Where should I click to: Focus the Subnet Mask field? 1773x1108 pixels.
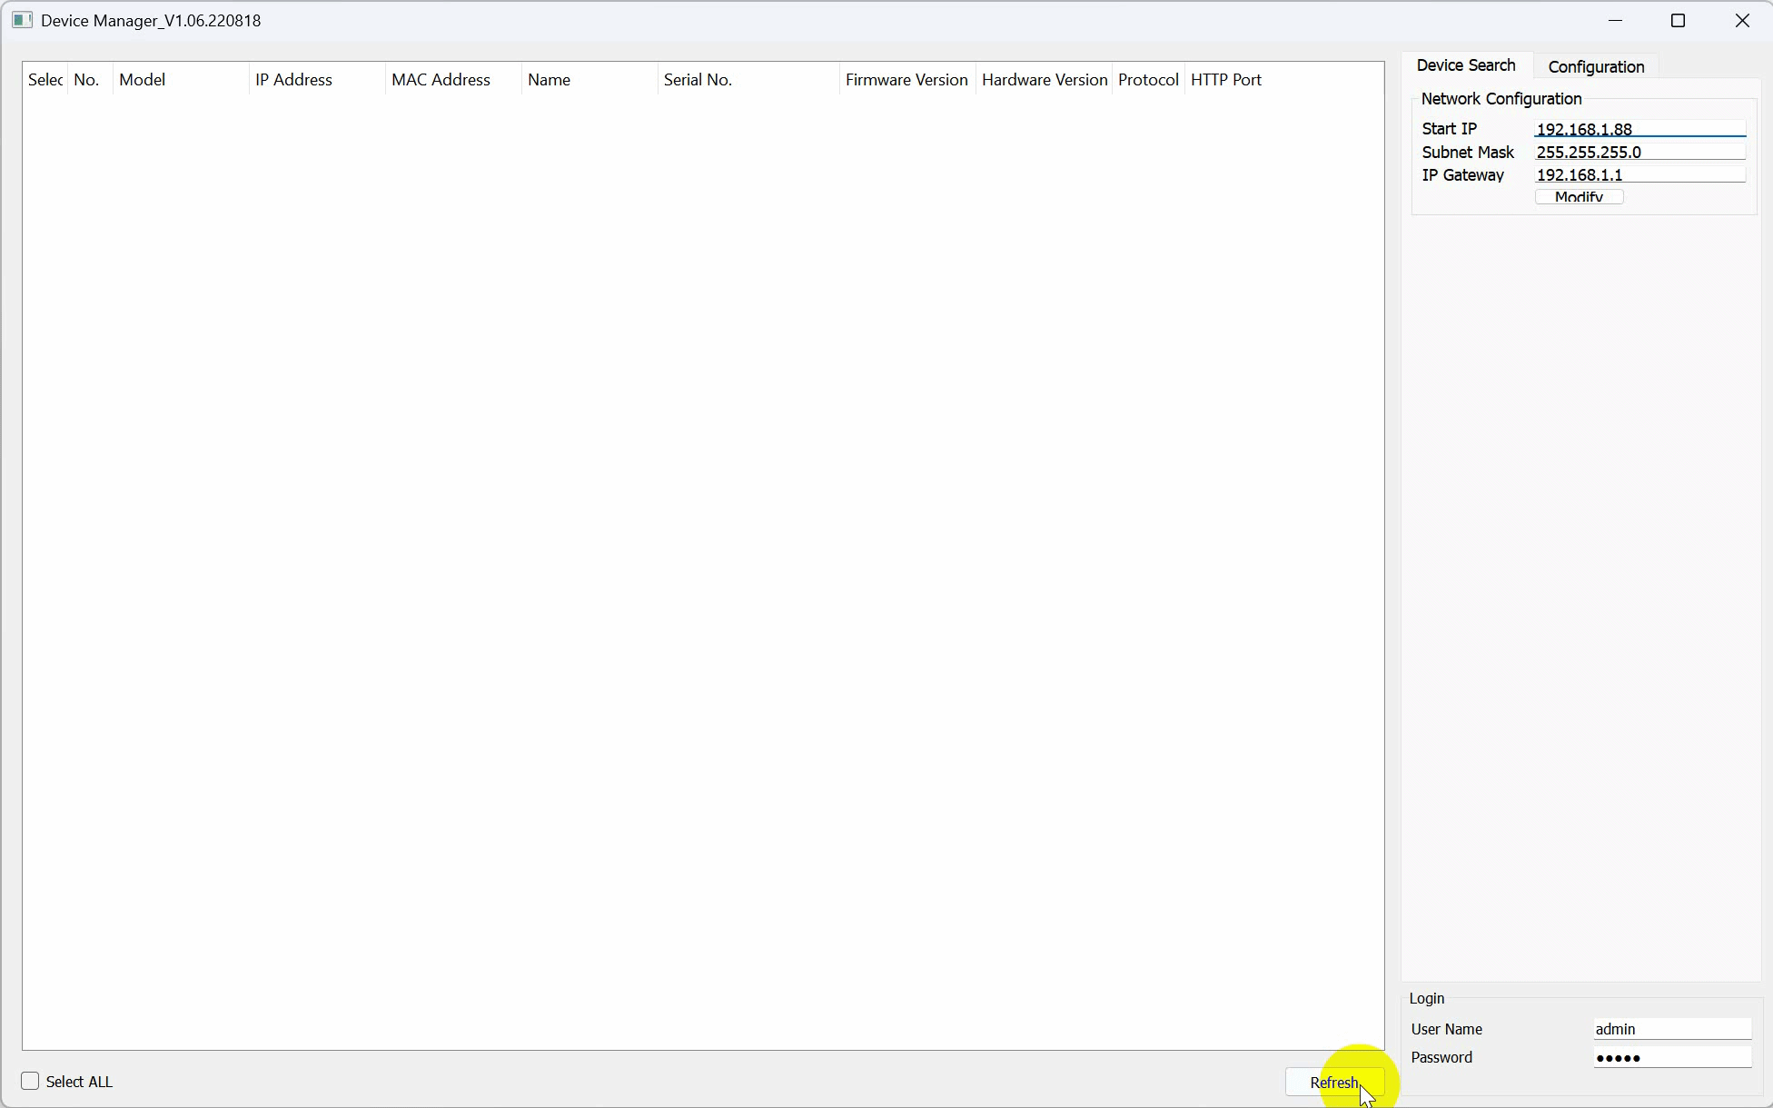tap(1639, 152)
